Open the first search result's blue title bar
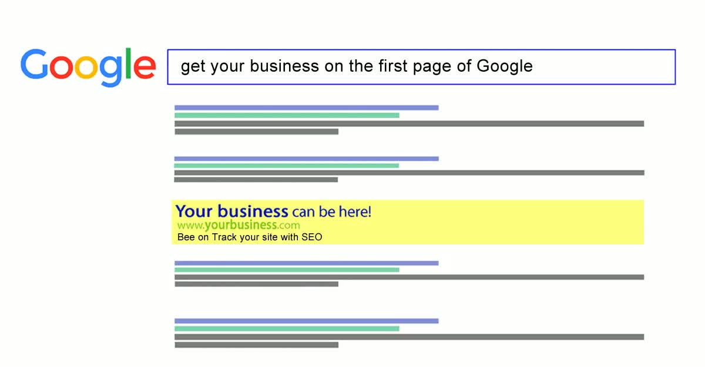Viewport: 705px width, 369px height. click(307, 108)
